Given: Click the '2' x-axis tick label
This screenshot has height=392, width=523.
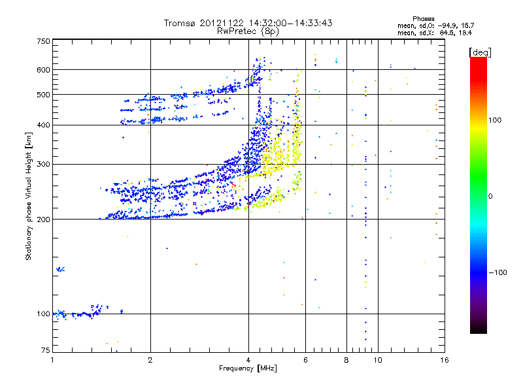Looking at the screenshot, I should coord(150,360).
